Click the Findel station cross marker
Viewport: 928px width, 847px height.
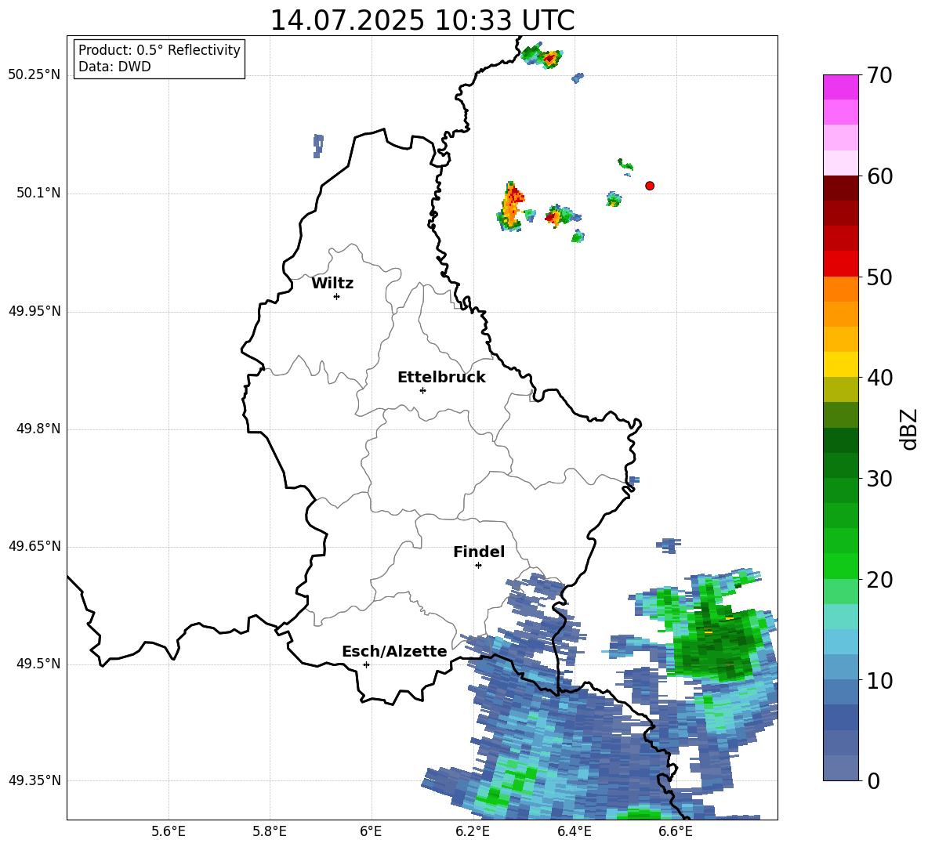[478, 565]
